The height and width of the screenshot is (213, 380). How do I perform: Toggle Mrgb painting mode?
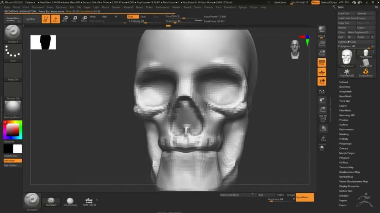[x=93, y=17]
